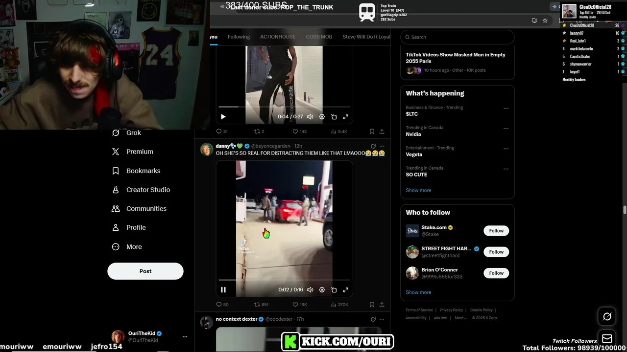
Task: Follow Stake.com
Action: coord(496,231)
